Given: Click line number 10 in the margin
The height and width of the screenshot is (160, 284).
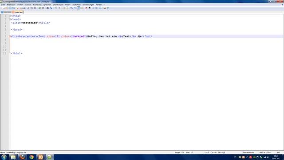Looking at the screenshot, I should coord(5,47).
